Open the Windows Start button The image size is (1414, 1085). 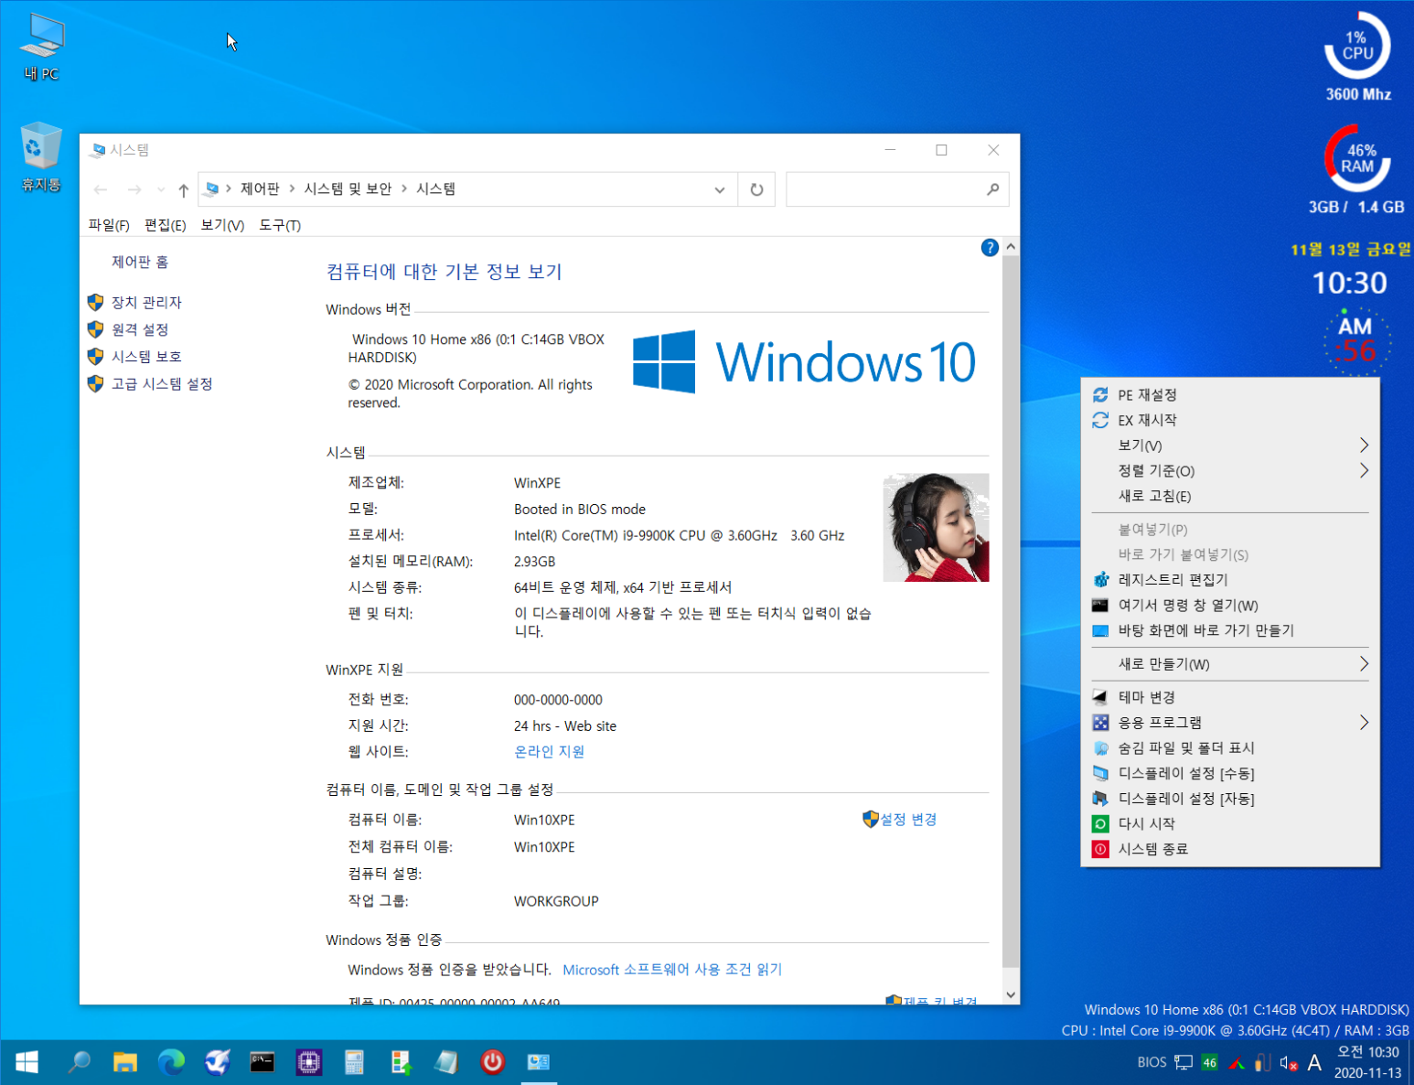click(x=27, y=1062)
